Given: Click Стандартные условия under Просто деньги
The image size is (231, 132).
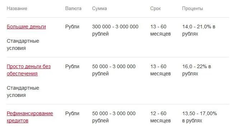Looking at the screenshot, I should coord(23,91).
